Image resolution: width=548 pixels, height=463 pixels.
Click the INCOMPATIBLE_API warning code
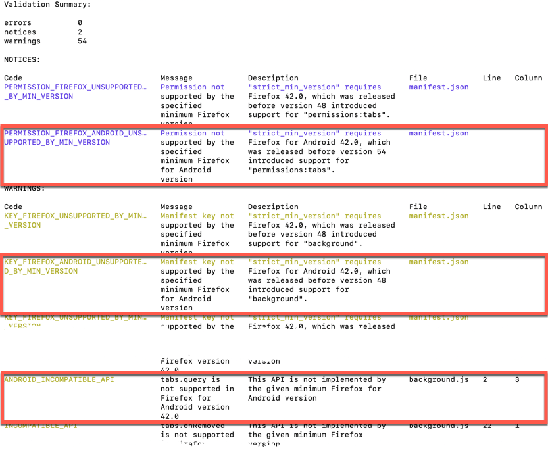pos(38,426)
